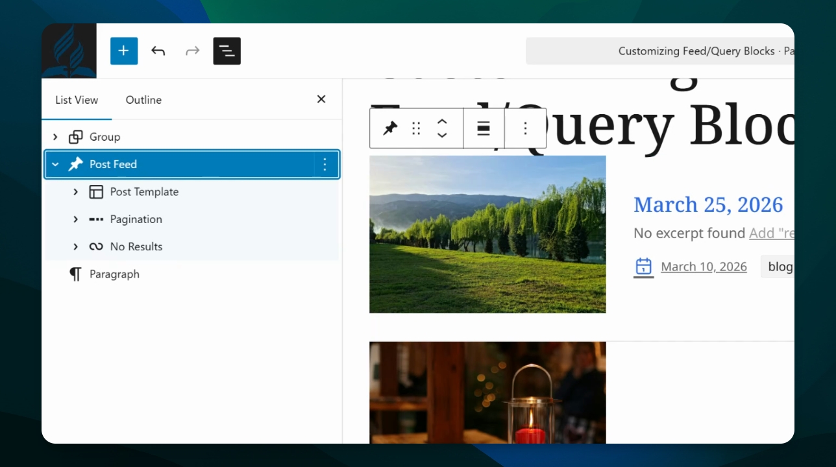The image size is (836, 467).
Task: Click the blog category tag
Action: tap(779, 267)
